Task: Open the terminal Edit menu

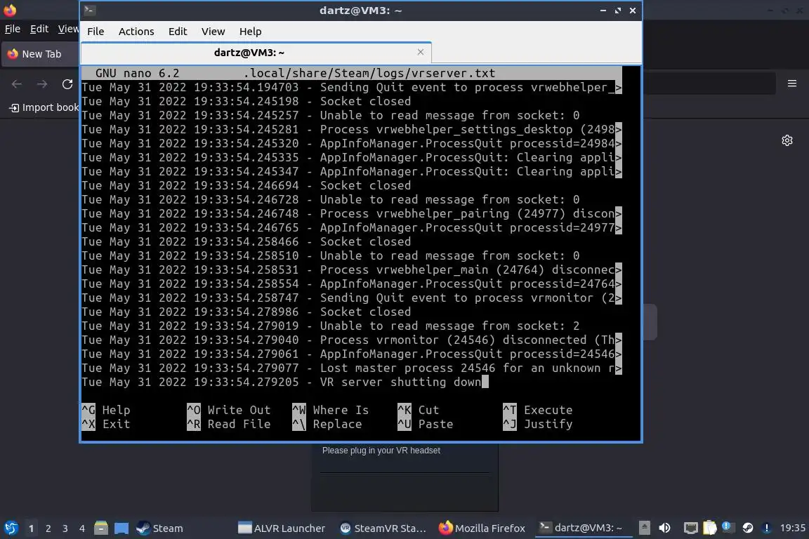Action: (x=178, y=32)
